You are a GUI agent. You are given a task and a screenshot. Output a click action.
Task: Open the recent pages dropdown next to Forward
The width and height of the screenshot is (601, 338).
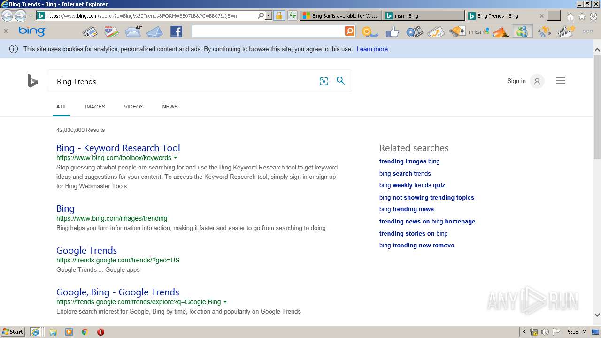(x=31, y=15)
